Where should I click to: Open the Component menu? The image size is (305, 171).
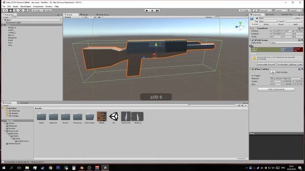38,6
